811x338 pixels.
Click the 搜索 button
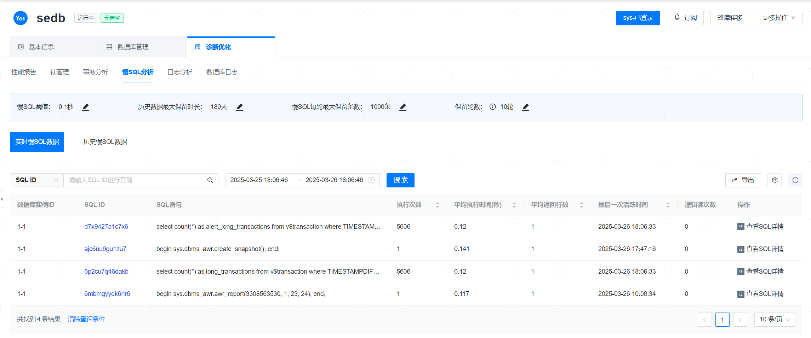(x=400, y=180)
